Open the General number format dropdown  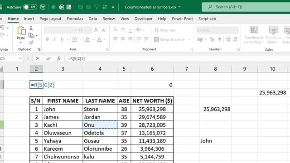(217, 30)
